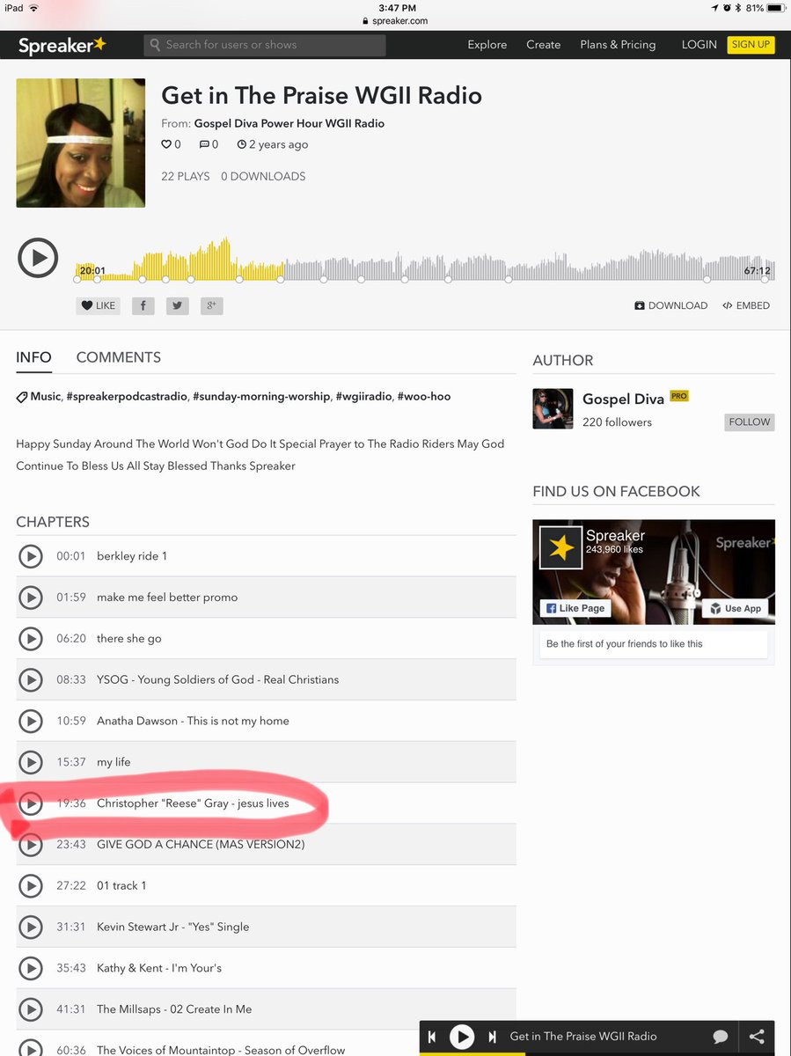Open the Spreaker logo homepage
Viewport: 791px width, 1056px height.
(x=63, y=44)
